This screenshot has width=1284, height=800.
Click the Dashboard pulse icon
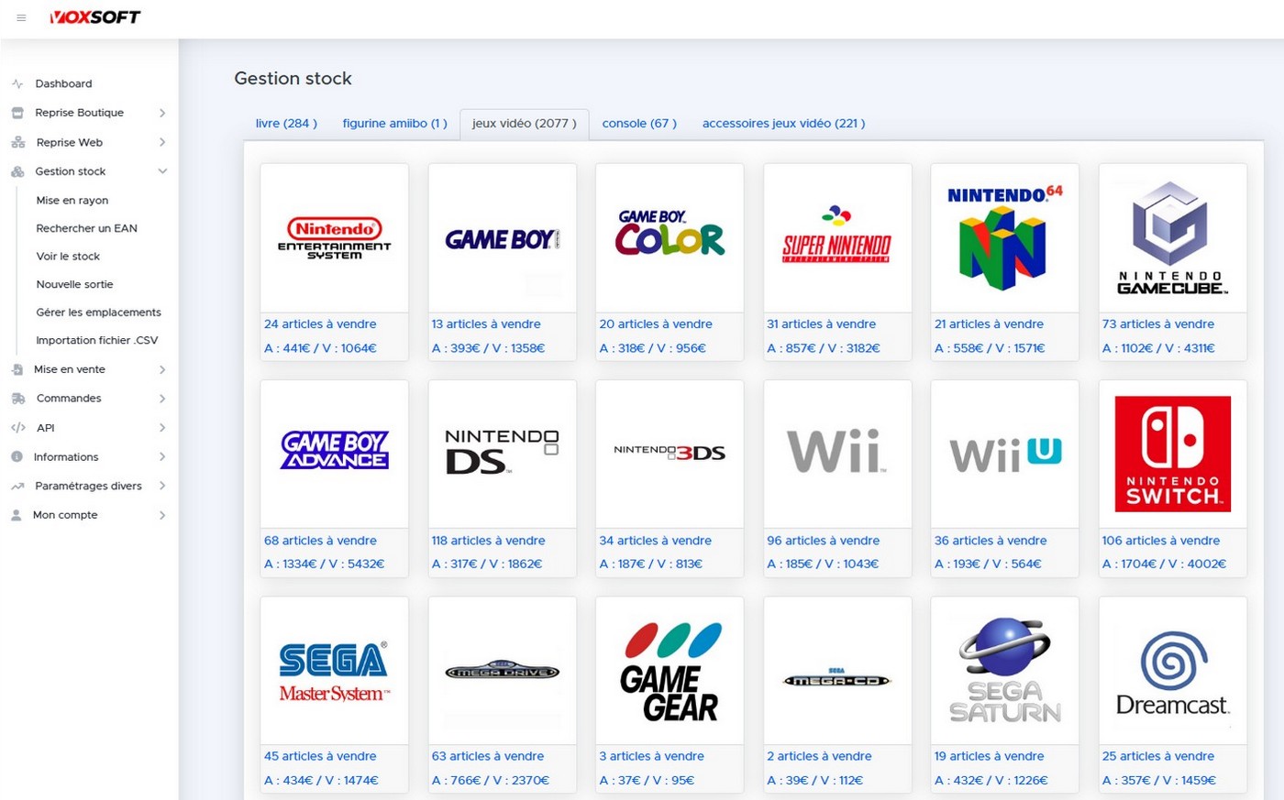coord(17,83)
